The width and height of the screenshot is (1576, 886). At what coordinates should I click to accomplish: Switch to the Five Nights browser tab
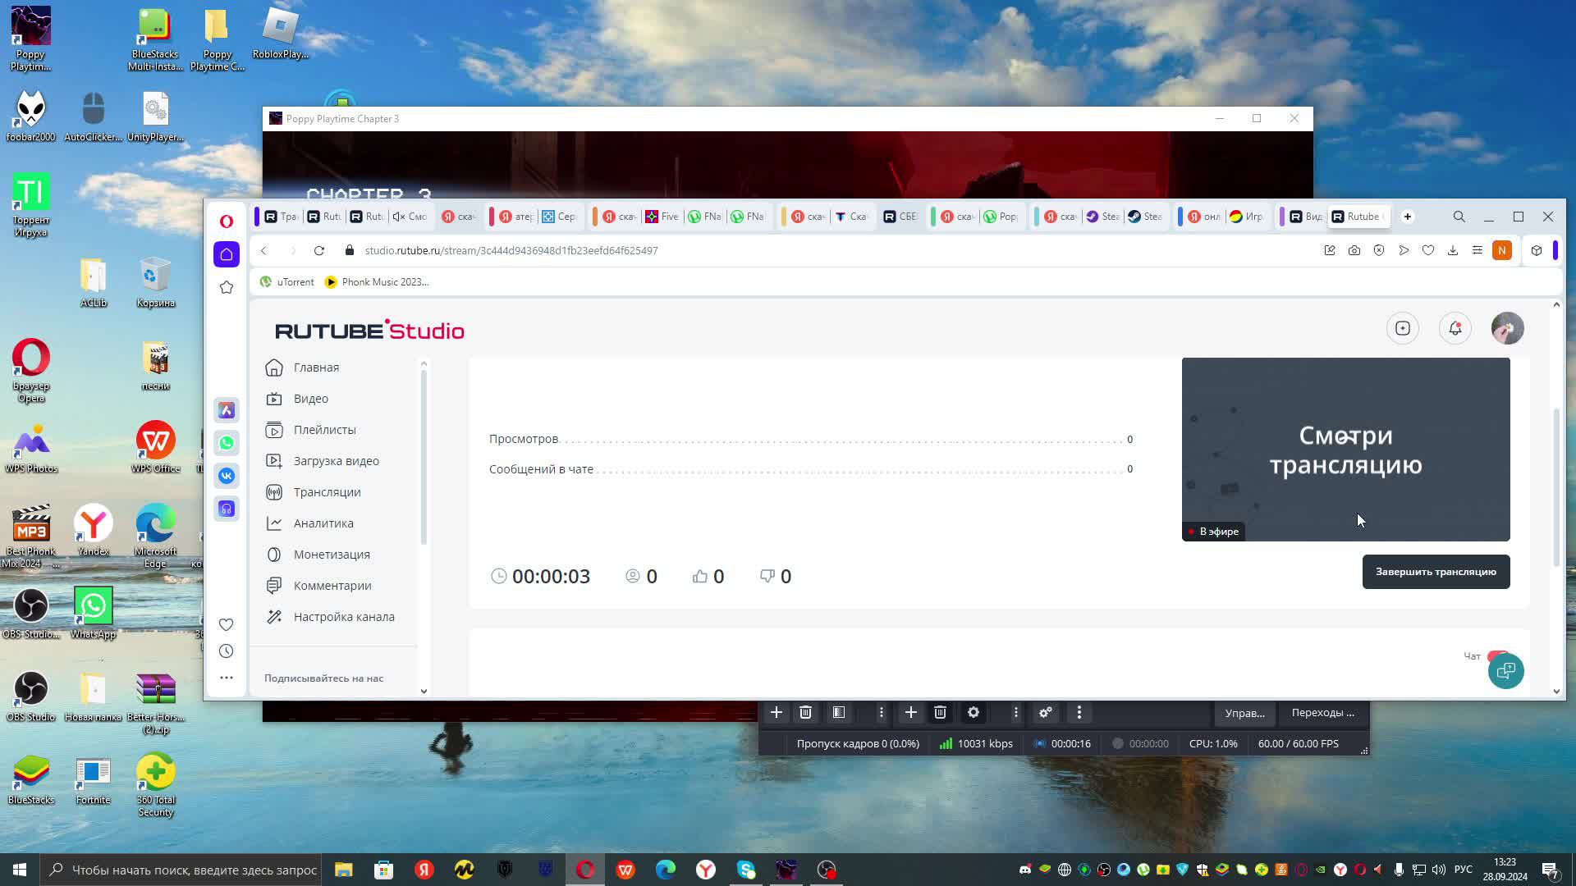[x=662, y=217]
